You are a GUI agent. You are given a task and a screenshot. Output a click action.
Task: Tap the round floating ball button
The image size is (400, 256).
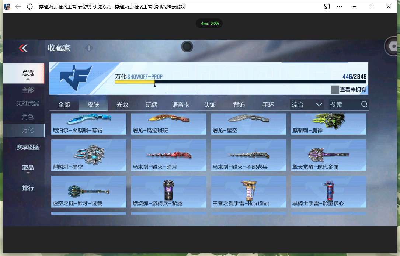click(187, 47)
